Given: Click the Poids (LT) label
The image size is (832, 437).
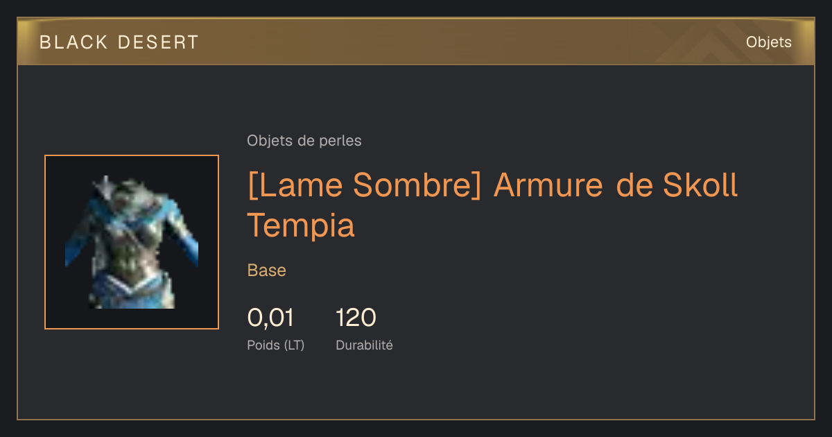Looking at the screenshot, I should (276, 345).
